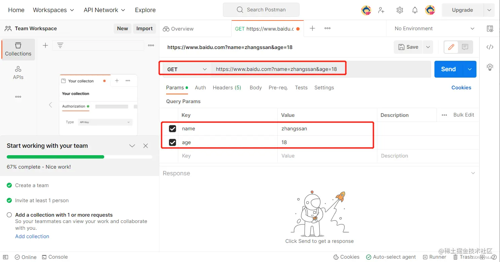Click the New button
This screenshot has width=500, height=262.
click(x=122, y=29)
